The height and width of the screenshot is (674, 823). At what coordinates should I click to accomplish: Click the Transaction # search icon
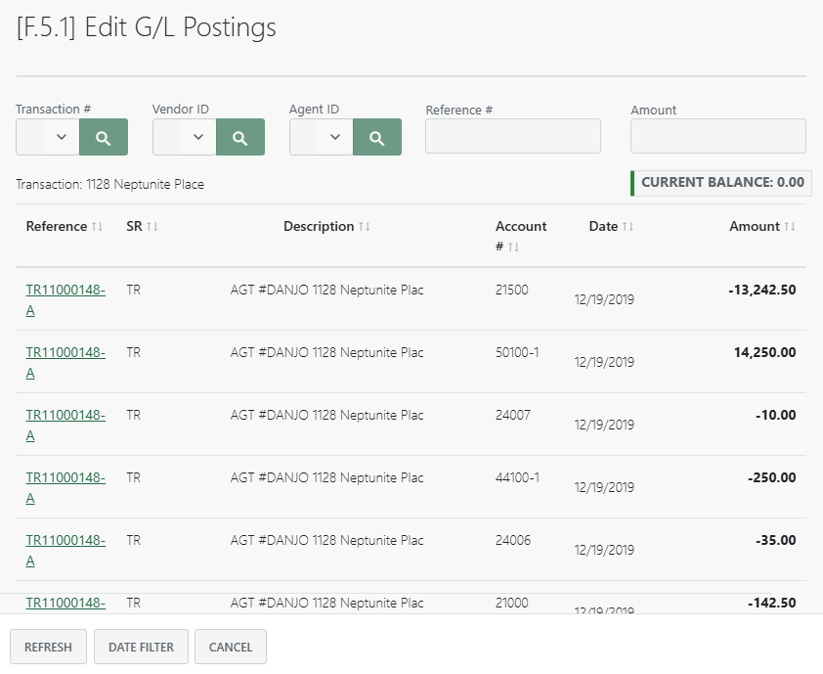pyautogui.click(x=103, y=136)
